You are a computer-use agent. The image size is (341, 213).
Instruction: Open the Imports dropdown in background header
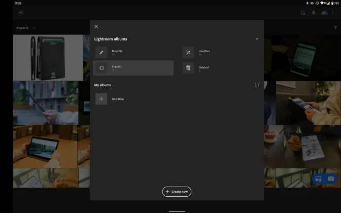click(x=26, y=28)
